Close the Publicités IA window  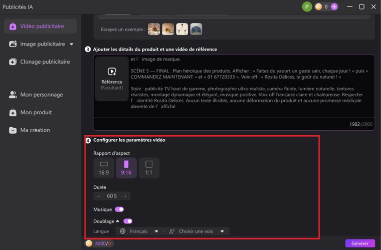(373, 7)
